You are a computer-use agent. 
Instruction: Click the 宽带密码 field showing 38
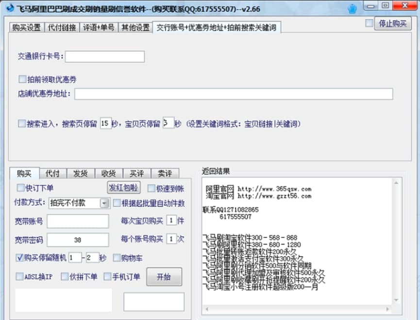pos(78,240)
